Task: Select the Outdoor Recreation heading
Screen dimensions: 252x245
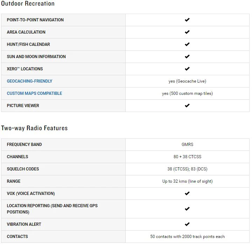Action: pyautogui.click(x=28, y=3)
